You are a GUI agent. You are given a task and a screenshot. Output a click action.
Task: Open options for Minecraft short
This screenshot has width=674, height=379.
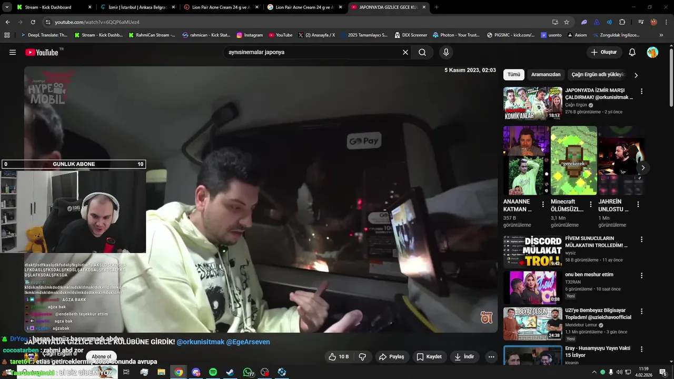point(590,204)
